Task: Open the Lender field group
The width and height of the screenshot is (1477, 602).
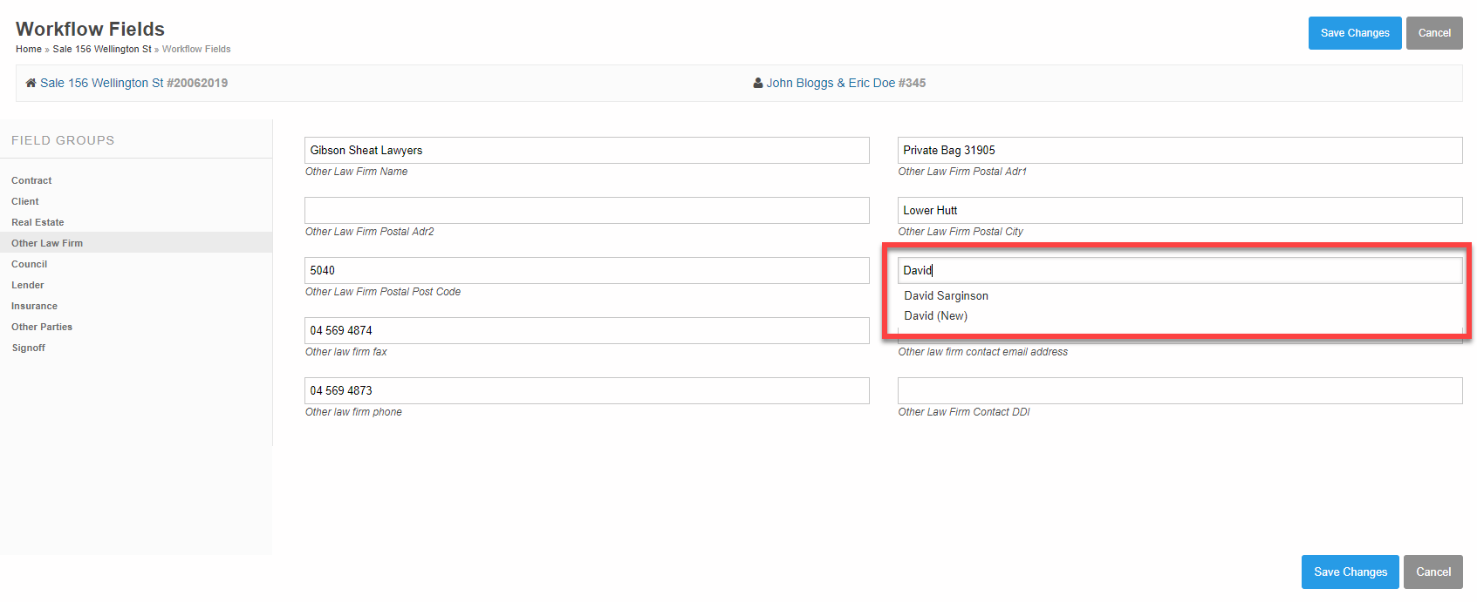Action: pyautogui.click(x=28, y=285)
